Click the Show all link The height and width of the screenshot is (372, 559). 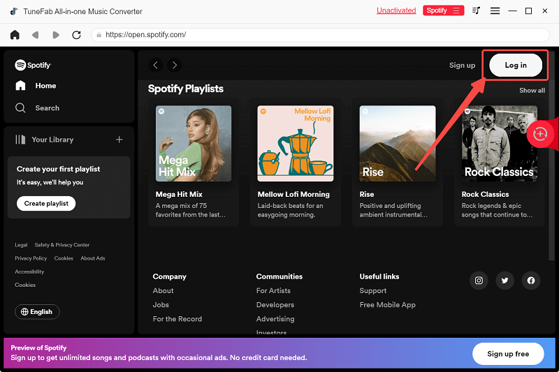click(x=532, y=91)
